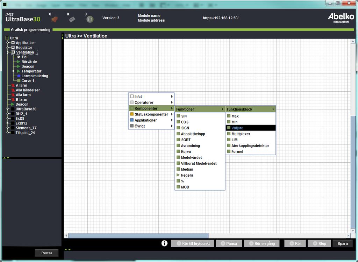This screenshot has height=262, width=358.
Task: Choose Multiplexer function block
Action: 250,134
